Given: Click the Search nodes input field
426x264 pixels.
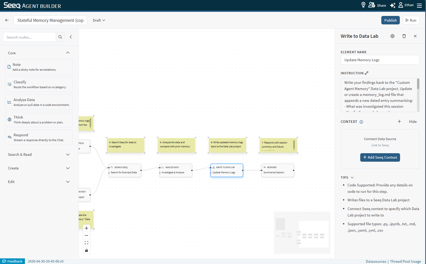Looking at the screenshot, I should click(x=29, y=37).
